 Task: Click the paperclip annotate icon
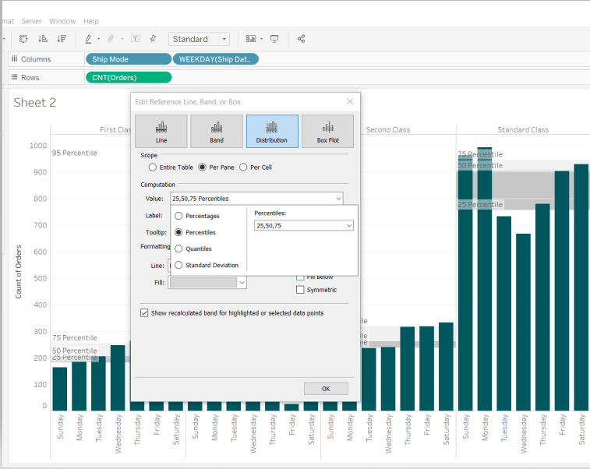pos(111,39)
